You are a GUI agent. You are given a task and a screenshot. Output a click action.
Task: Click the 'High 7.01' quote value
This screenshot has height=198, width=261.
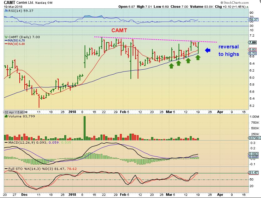tap(144, 7)
